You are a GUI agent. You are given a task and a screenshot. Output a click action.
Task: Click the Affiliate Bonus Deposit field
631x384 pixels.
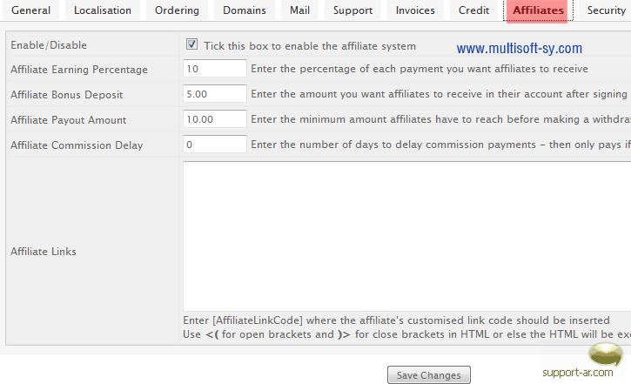point(215,94)
